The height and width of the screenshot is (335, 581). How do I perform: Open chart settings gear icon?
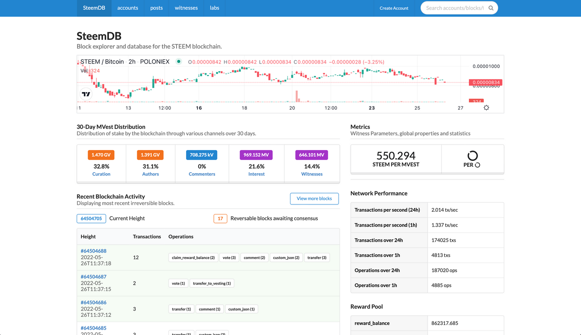click(x=486, y=108)
